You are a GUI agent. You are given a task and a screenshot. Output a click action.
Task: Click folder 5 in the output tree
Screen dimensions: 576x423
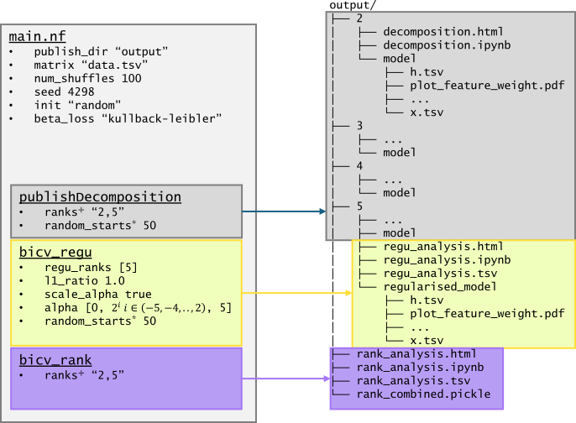359,206
